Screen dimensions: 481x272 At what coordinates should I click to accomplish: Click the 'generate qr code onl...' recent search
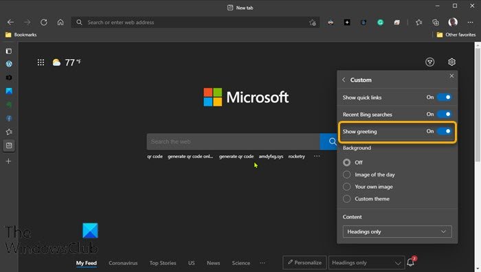pyautogui.click(x=190, y=157)
